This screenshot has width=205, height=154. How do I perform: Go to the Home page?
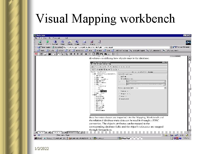coord(62,43)
